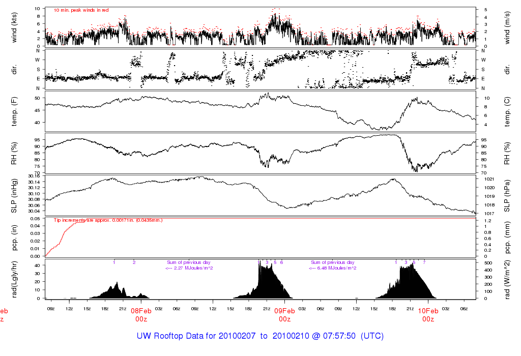Click the 'SLP (inHg)' axis label

pyautogui.click(x=14, y=196)
